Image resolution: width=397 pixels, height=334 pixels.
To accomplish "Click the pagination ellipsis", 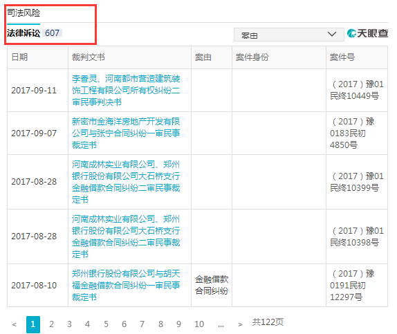I will 221,325.
